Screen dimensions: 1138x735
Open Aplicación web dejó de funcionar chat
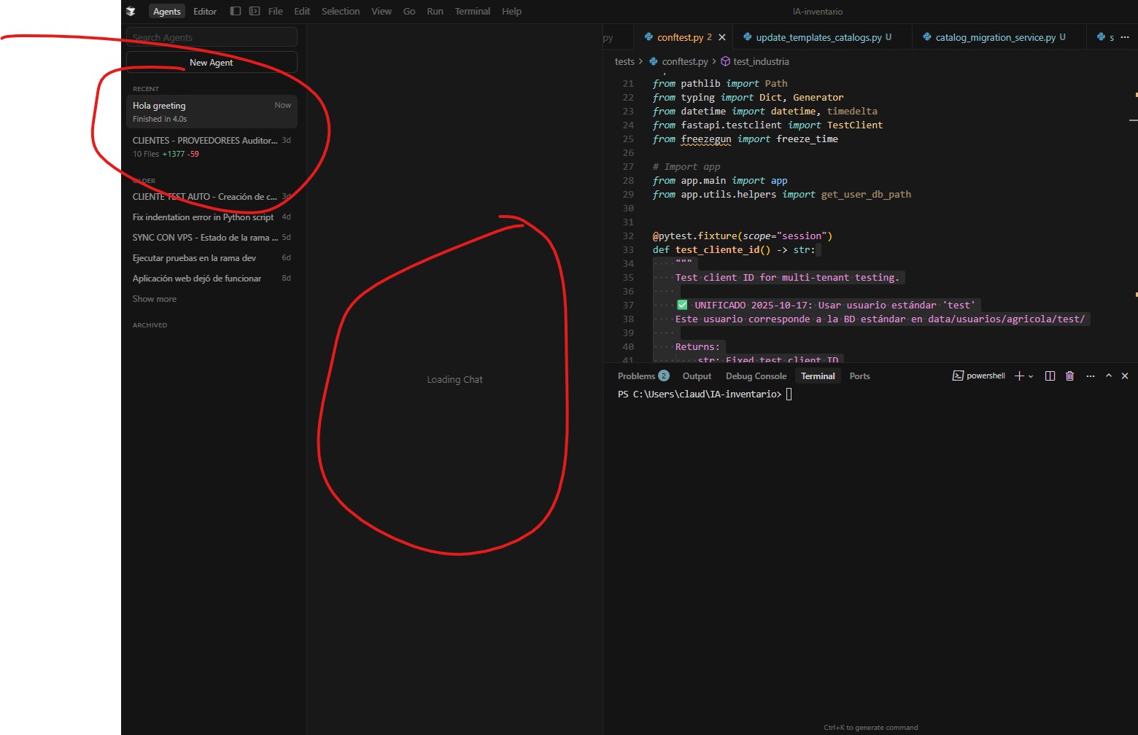pyautogui.click(x=212, y=279)
